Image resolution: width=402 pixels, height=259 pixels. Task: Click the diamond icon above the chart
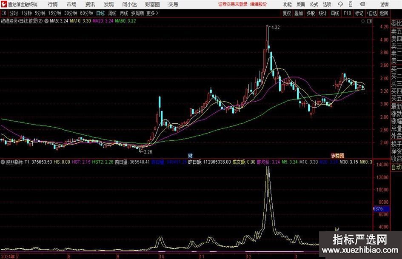[x=363, y=21]
